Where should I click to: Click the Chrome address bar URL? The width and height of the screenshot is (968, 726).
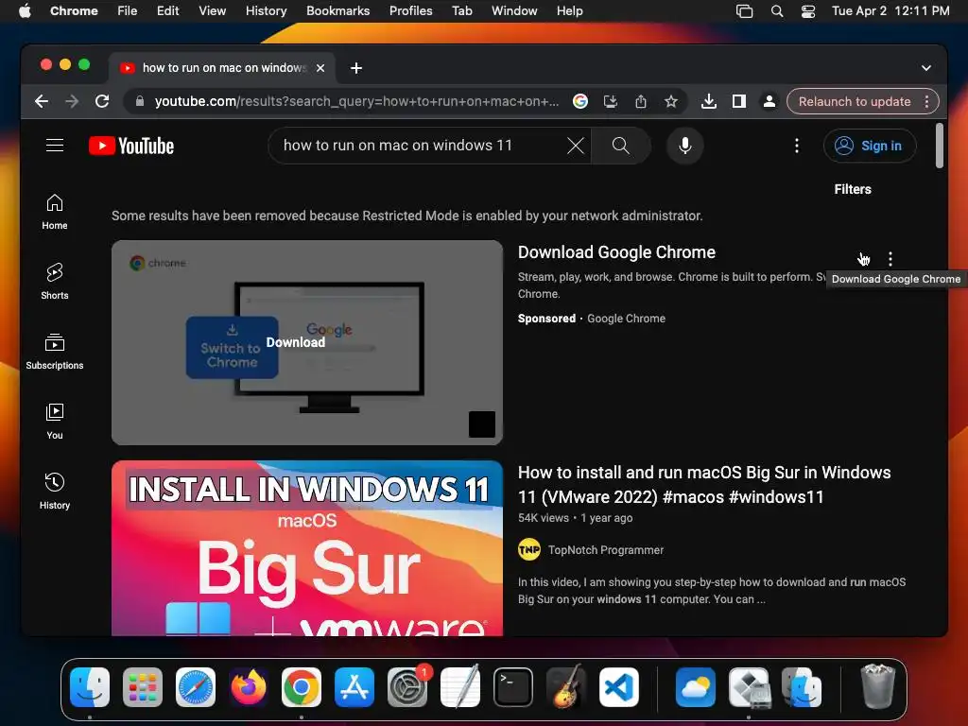point(356,101)
